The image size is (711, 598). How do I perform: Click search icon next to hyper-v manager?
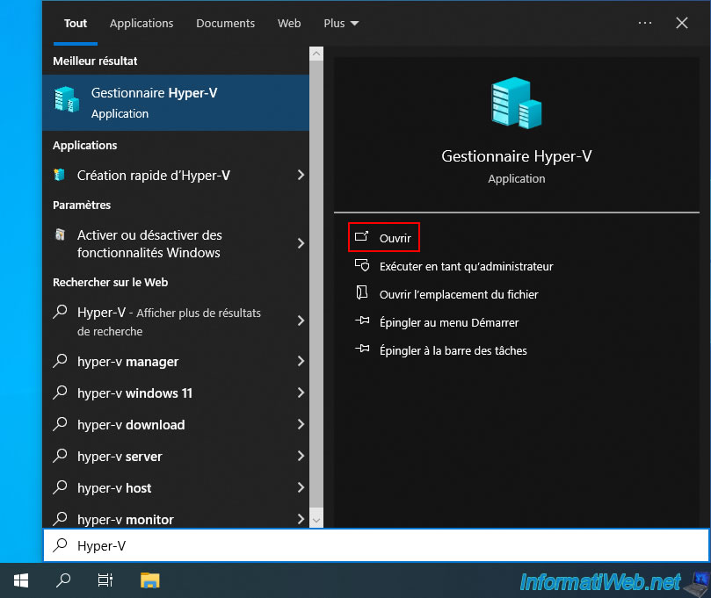point(60,361)
